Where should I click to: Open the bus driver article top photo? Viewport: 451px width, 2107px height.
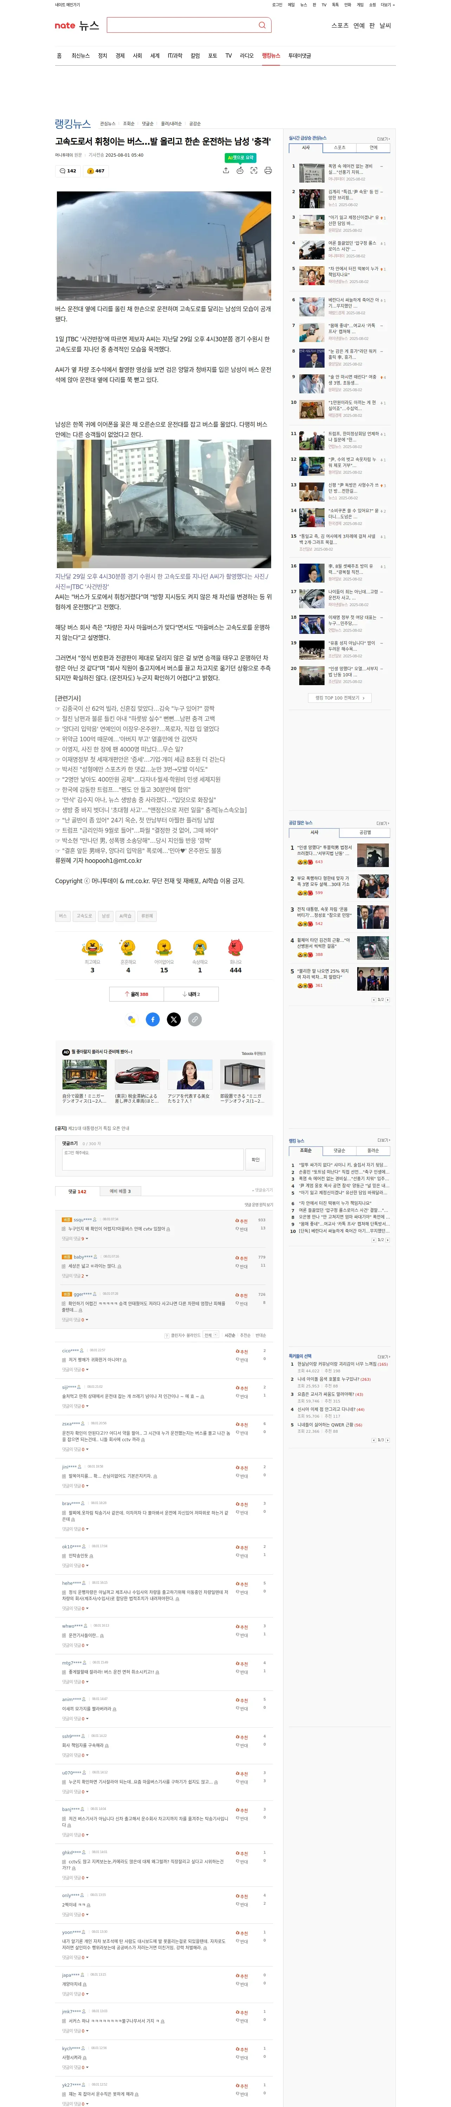pyautogui.click(x=164, y=245)
